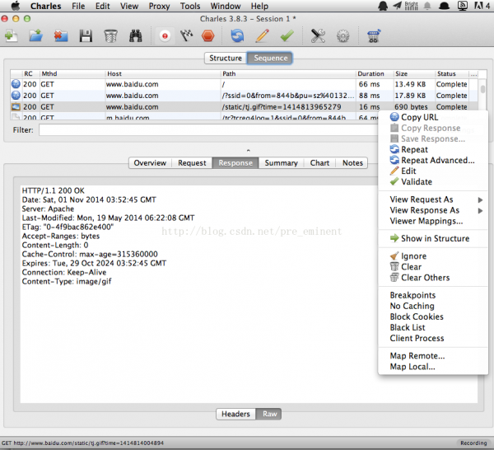Toggle No Caching in context menu
The height and width of the screenshot is (450, 494).
[433, 306]
